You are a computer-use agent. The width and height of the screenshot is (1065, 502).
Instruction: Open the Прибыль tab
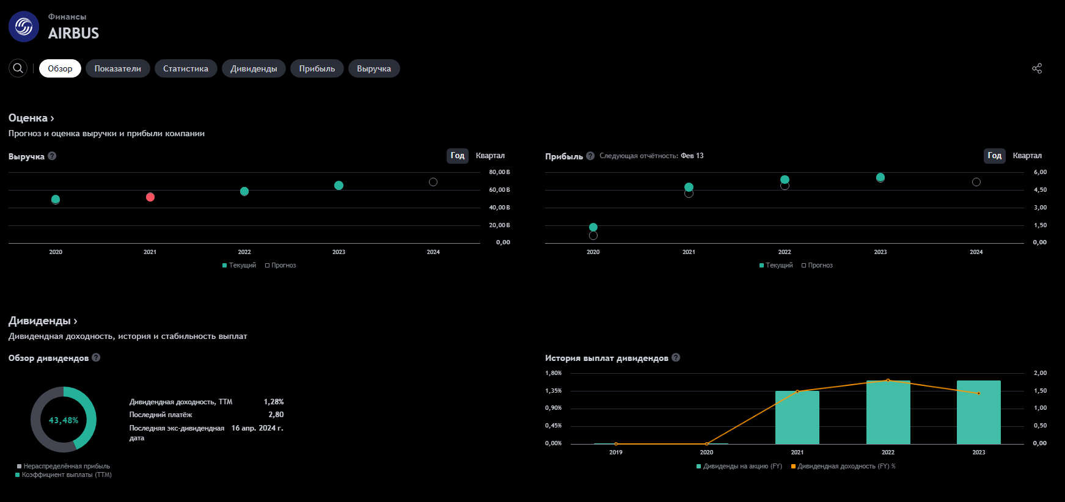pos(317,68)
